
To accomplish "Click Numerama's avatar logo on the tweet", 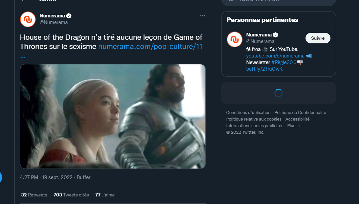I will click(x=28, y=19).
